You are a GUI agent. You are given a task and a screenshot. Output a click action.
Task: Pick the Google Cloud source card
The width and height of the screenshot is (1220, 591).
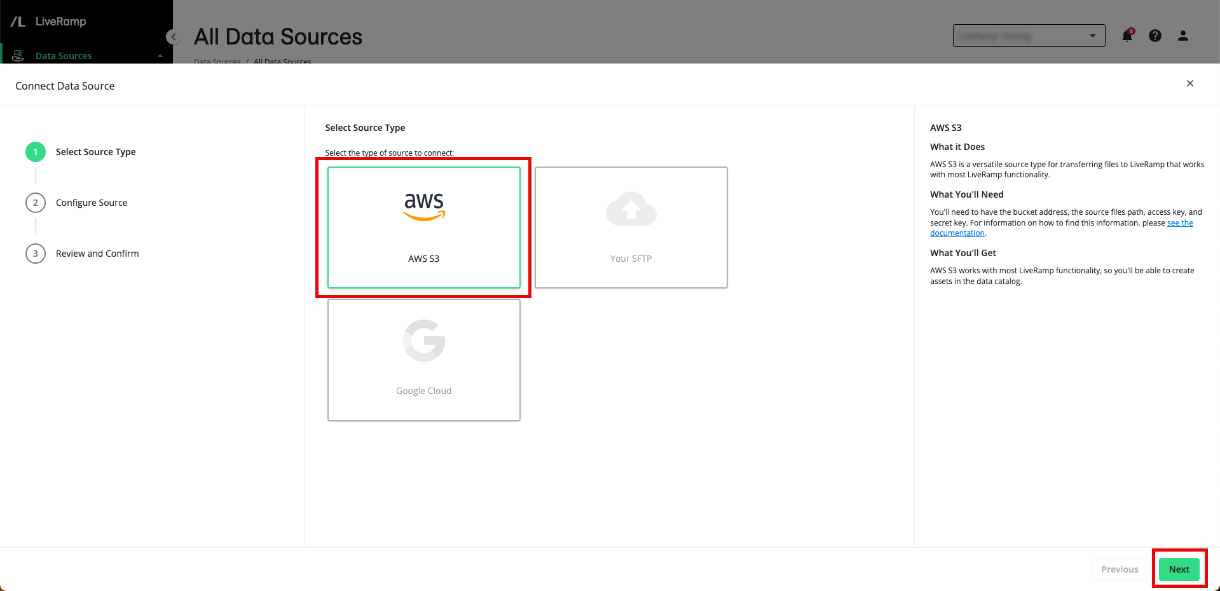pyautogui.click(x=423, y=360)
